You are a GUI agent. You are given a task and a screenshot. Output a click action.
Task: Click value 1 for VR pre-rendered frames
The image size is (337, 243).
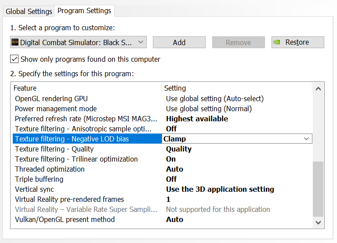tap(168, 199)
